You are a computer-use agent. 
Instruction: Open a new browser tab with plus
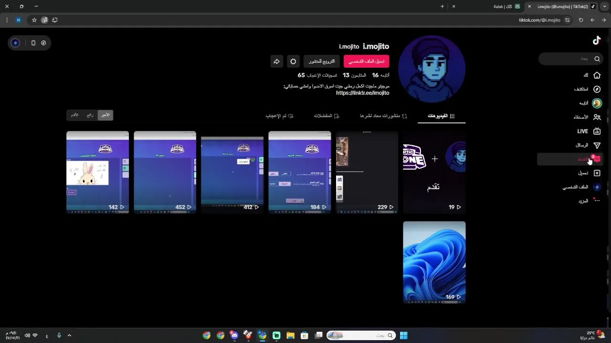(442, 7)
